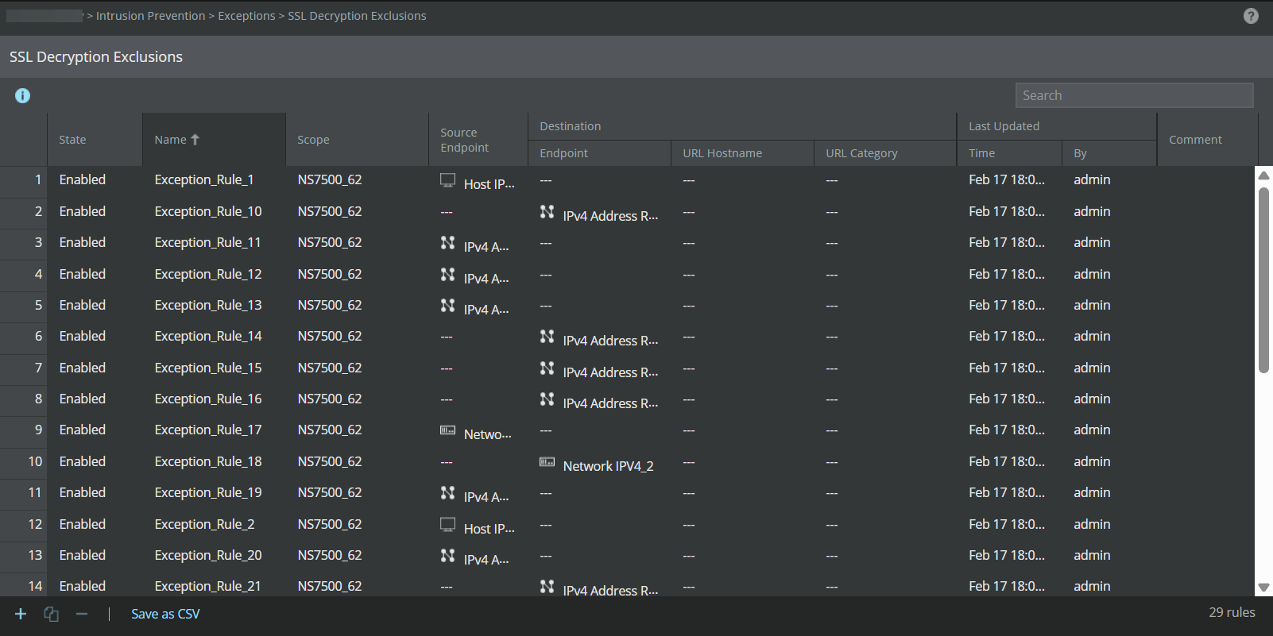Click the vertical scrollbar thumb

coord(1263,279)
